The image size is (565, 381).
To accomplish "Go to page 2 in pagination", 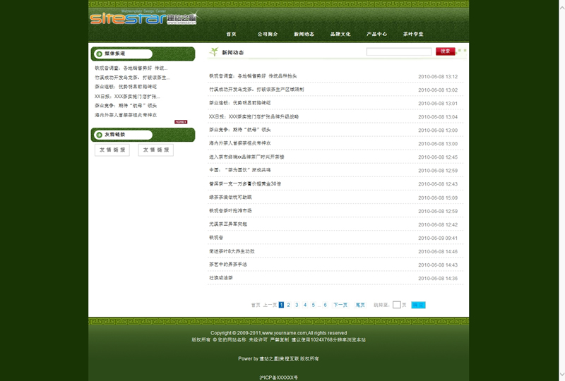I will point(288,305).
